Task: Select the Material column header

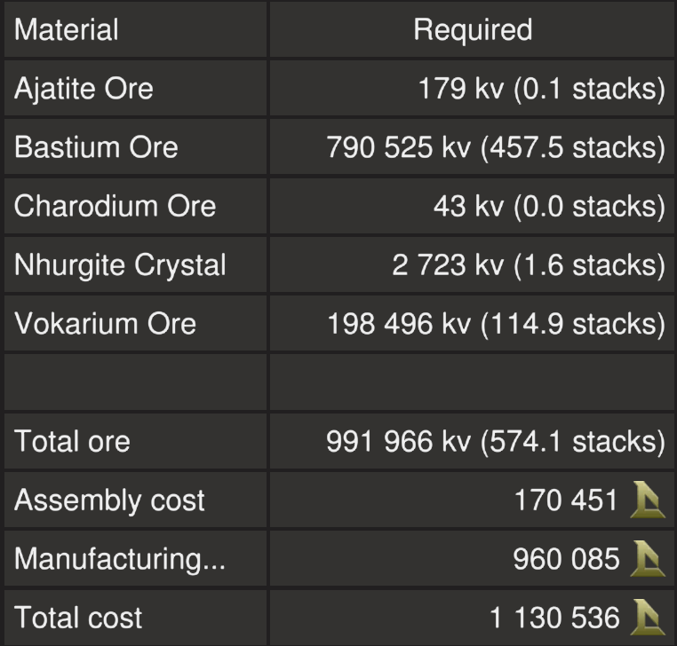Action: pyautogui.click(x=67, y=30)
